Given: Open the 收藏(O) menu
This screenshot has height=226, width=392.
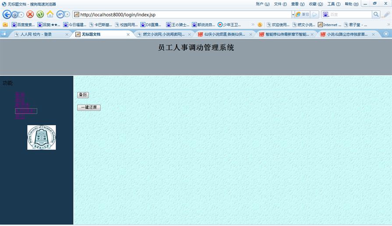Looking at the screenshot, I should pyautogui.click(x=316, y=4).
